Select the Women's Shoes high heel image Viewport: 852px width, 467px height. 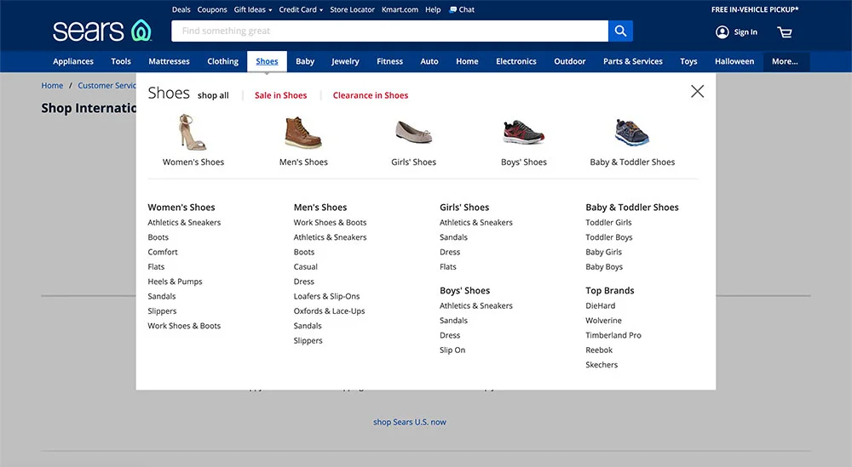click(x=193, y=132)
